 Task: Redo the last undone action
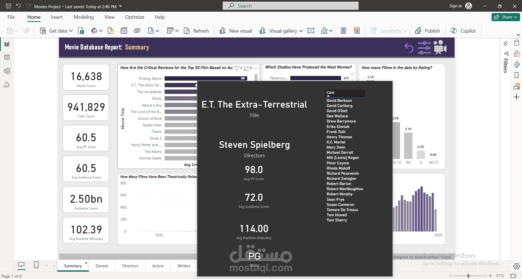click(x=28, y=6)
